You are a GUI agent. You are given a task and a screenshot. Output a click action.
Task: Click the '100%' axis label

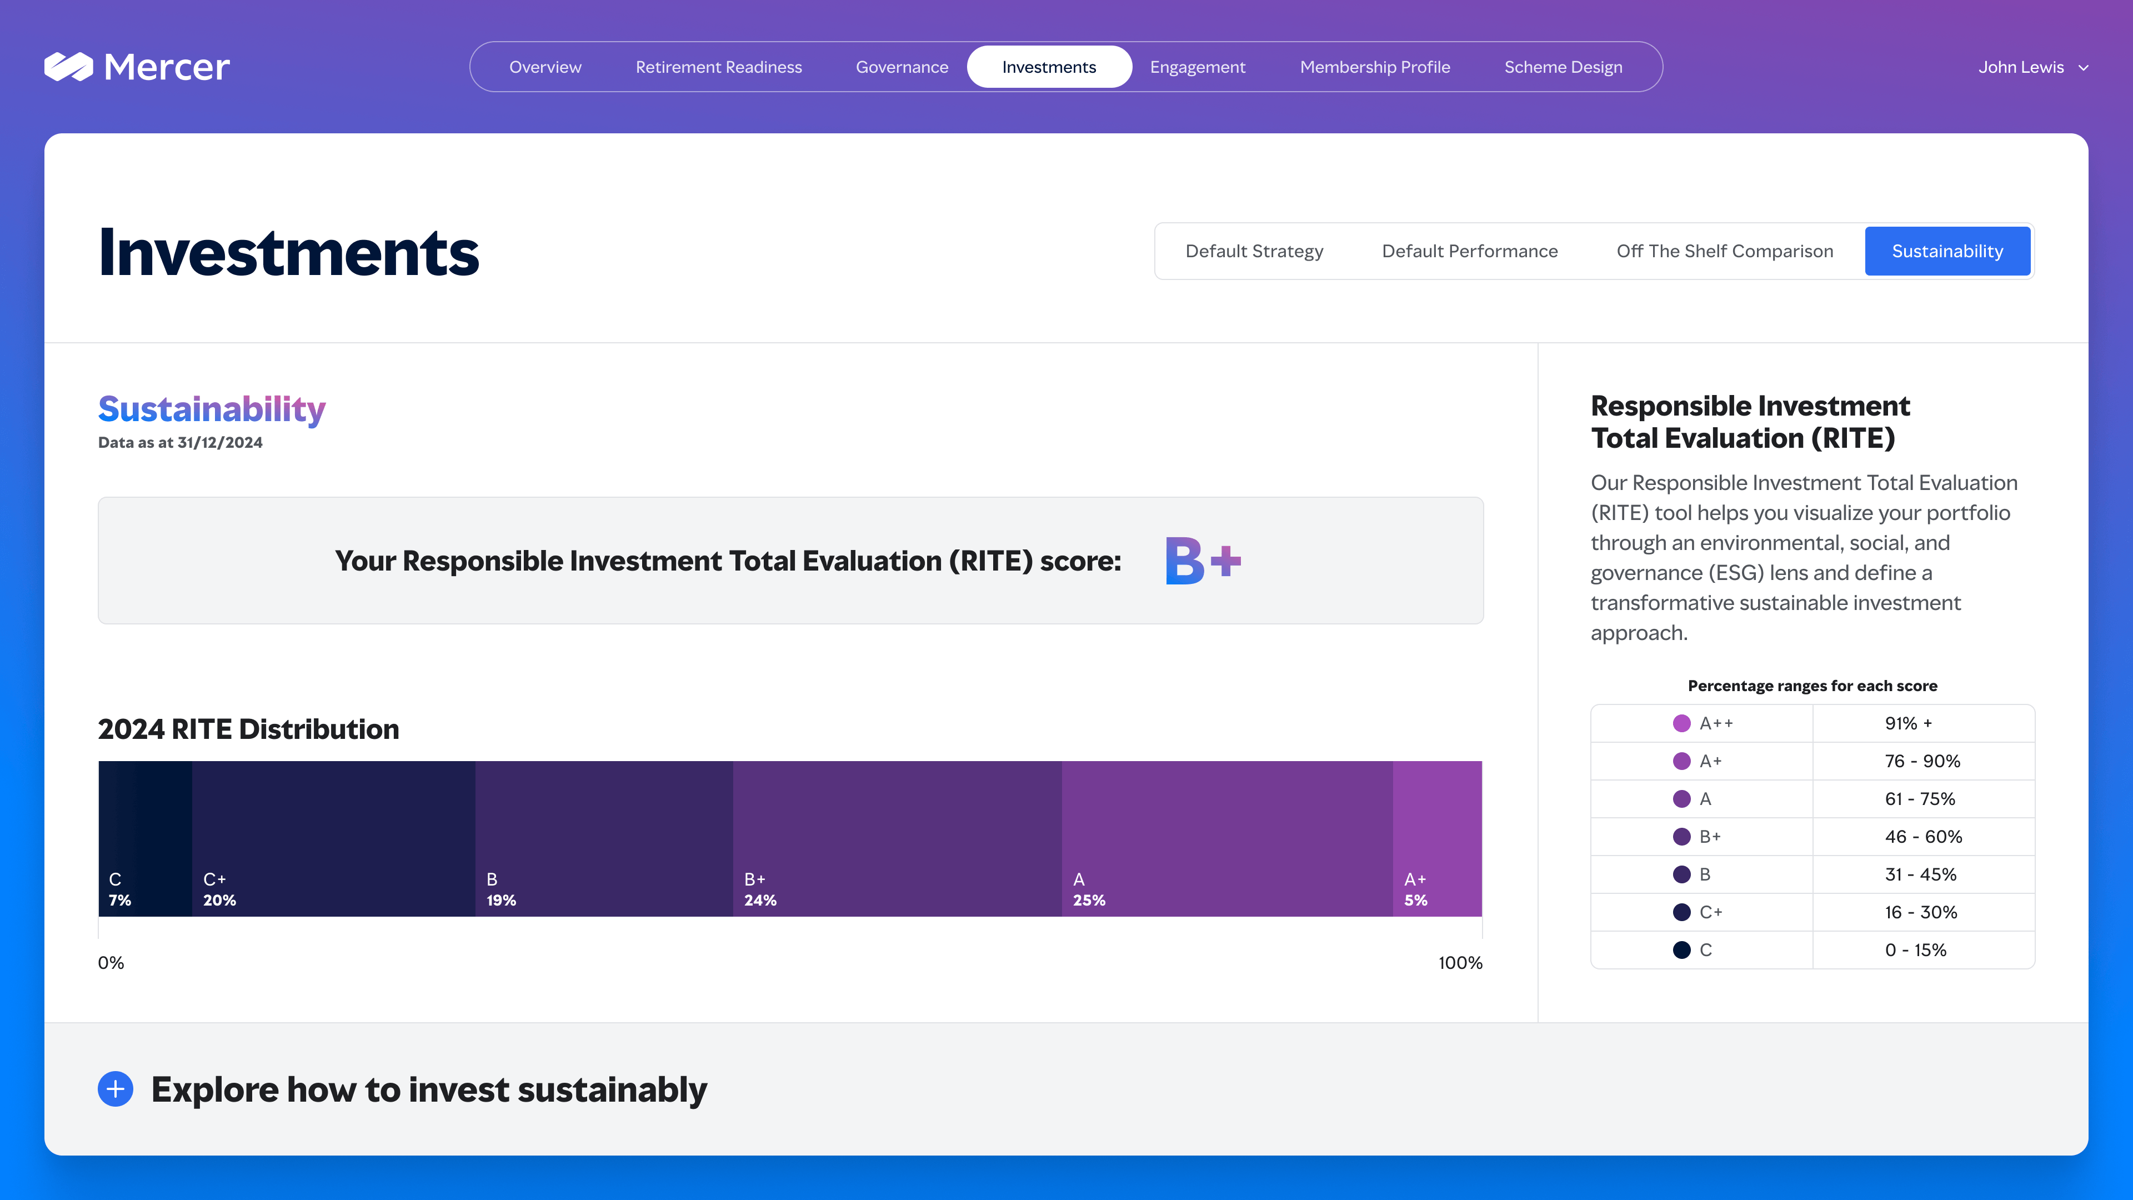tap(1460, 962)
